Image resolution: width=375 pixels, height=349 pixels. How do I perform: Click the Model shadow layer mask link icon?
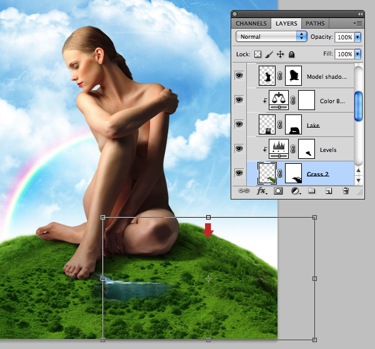[x=280, y=76]
